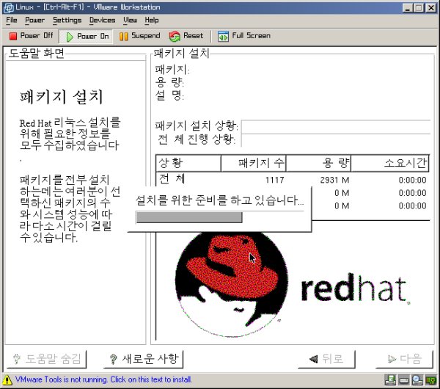Click the 패키지 설치 help heading
This screenshot has height=389, width=440.
point(61,97)
